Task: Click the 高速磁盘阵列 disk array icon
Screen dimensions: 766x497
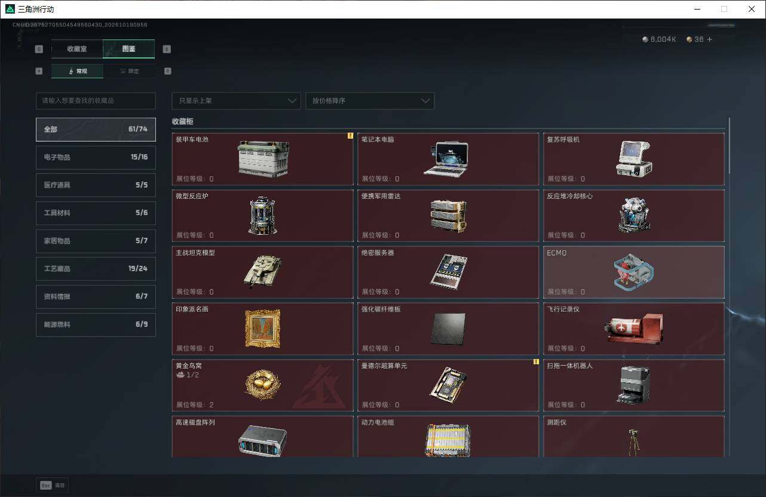Action: (x=263, y=441)
